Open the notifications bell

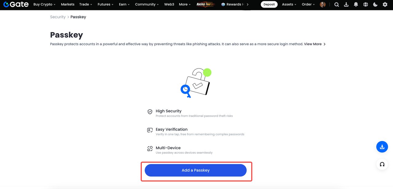[356, 5]
